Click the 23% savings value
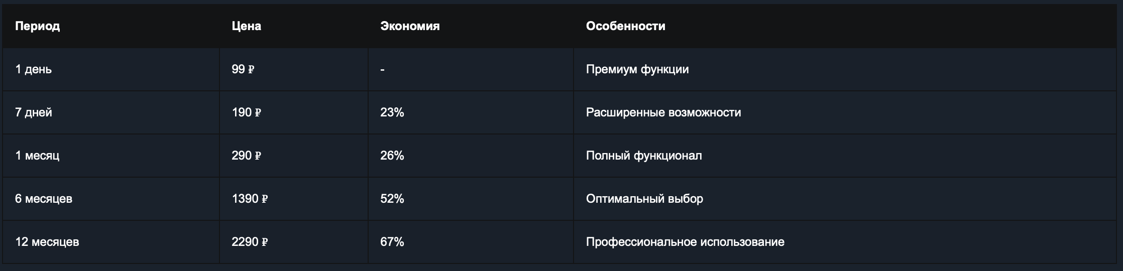Screen dimensions: 1123x271 (x=392, y=112)
